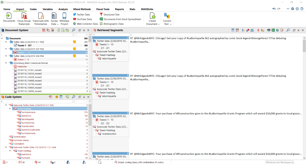Click memo of Twitter data (2/26/2019 3:11 PM)
Image resolution: width=306 pixels, height=164 pixels.
(74, 42)
